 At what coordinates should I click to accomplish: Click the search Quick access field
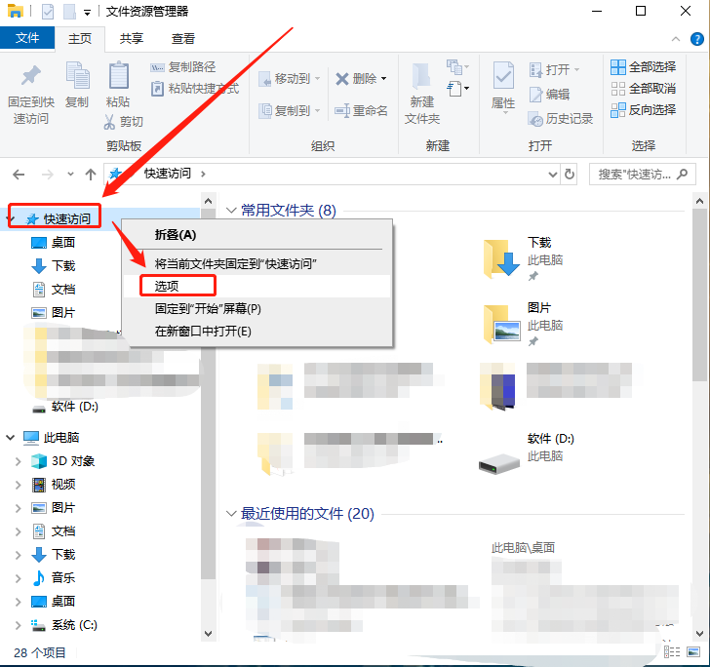click(642, 175)
